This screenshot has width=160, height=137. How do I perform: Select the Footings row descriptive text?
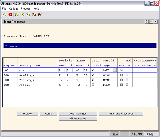pyautogui.click(x=27, y=80)
